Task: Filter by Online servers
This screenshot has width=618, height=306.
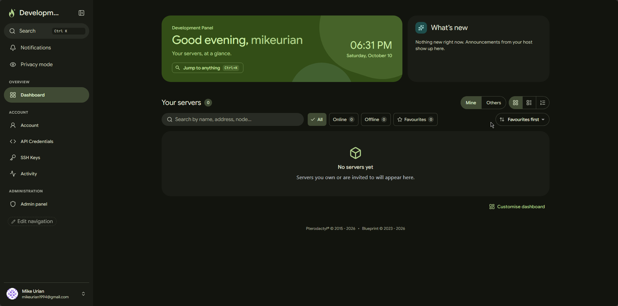Action: click(x=344, y=119)
